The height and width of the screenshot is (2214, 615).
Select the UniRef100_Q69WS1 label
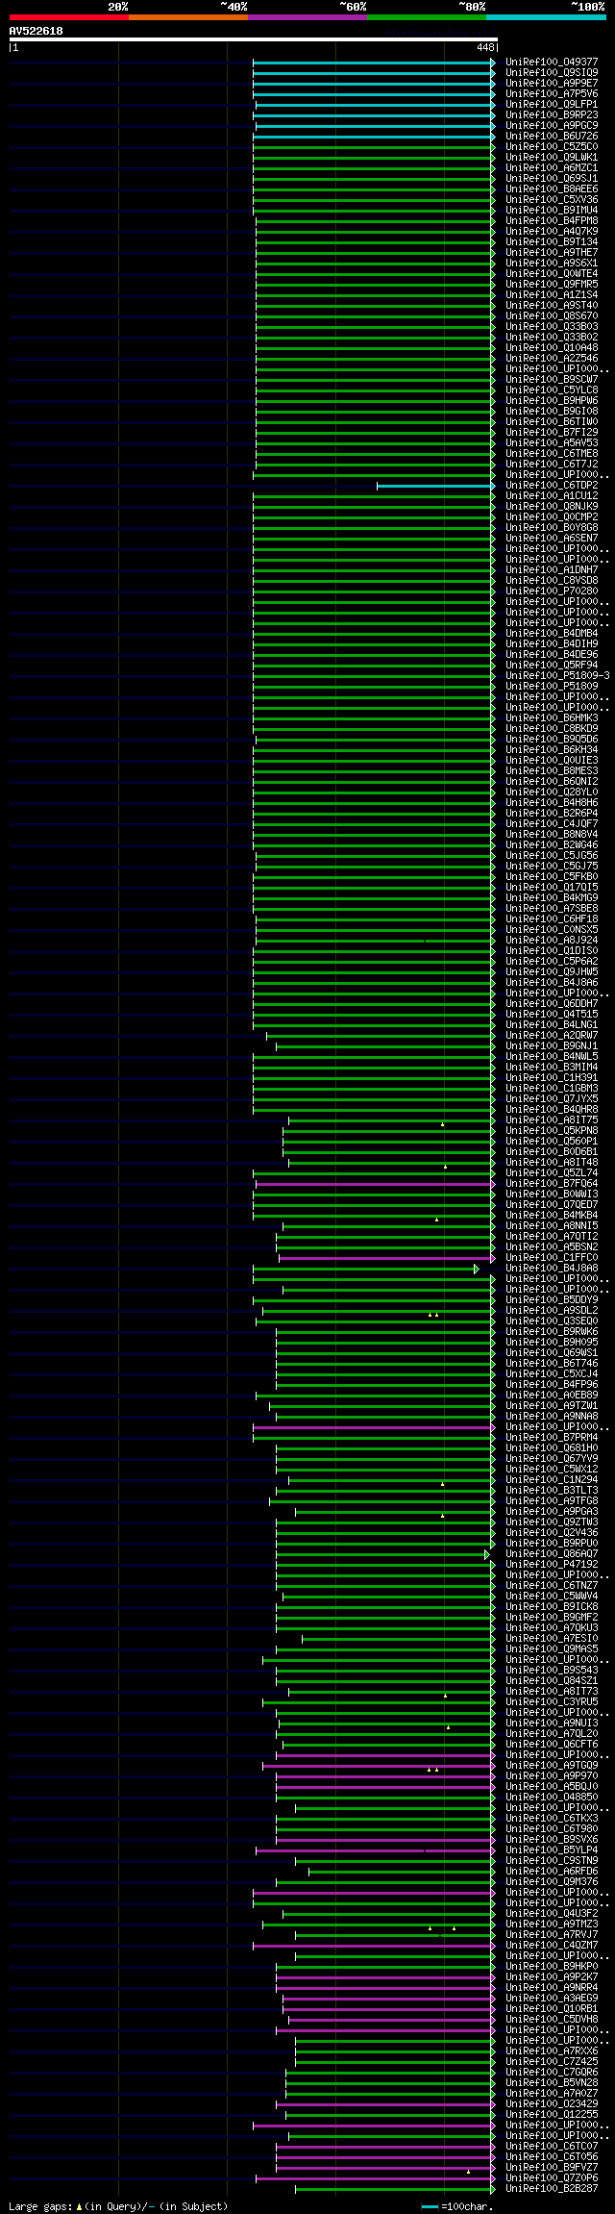pos(552,1353)
